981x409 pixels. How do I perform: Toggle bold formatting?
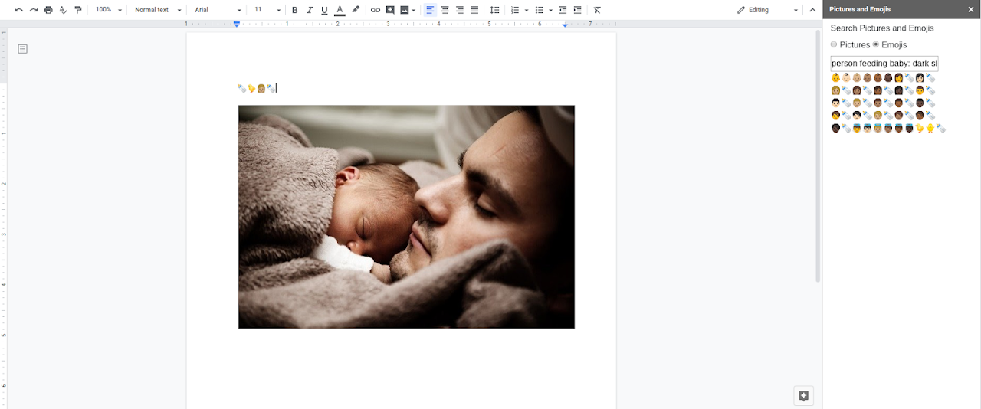295,10
